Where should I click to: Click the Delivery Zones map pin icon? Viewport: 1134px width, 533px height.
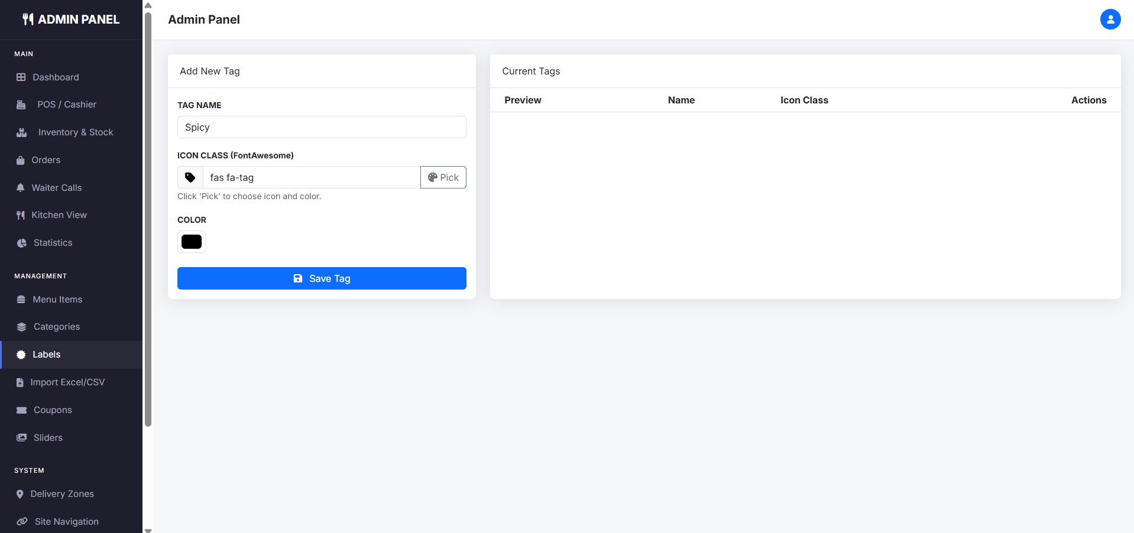point(20,494)
